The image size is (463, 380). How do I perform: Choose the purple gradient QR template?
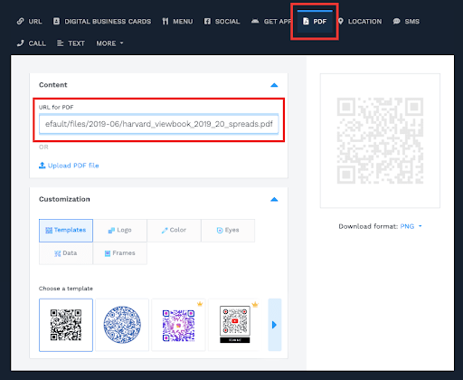(x=178, y=325)
